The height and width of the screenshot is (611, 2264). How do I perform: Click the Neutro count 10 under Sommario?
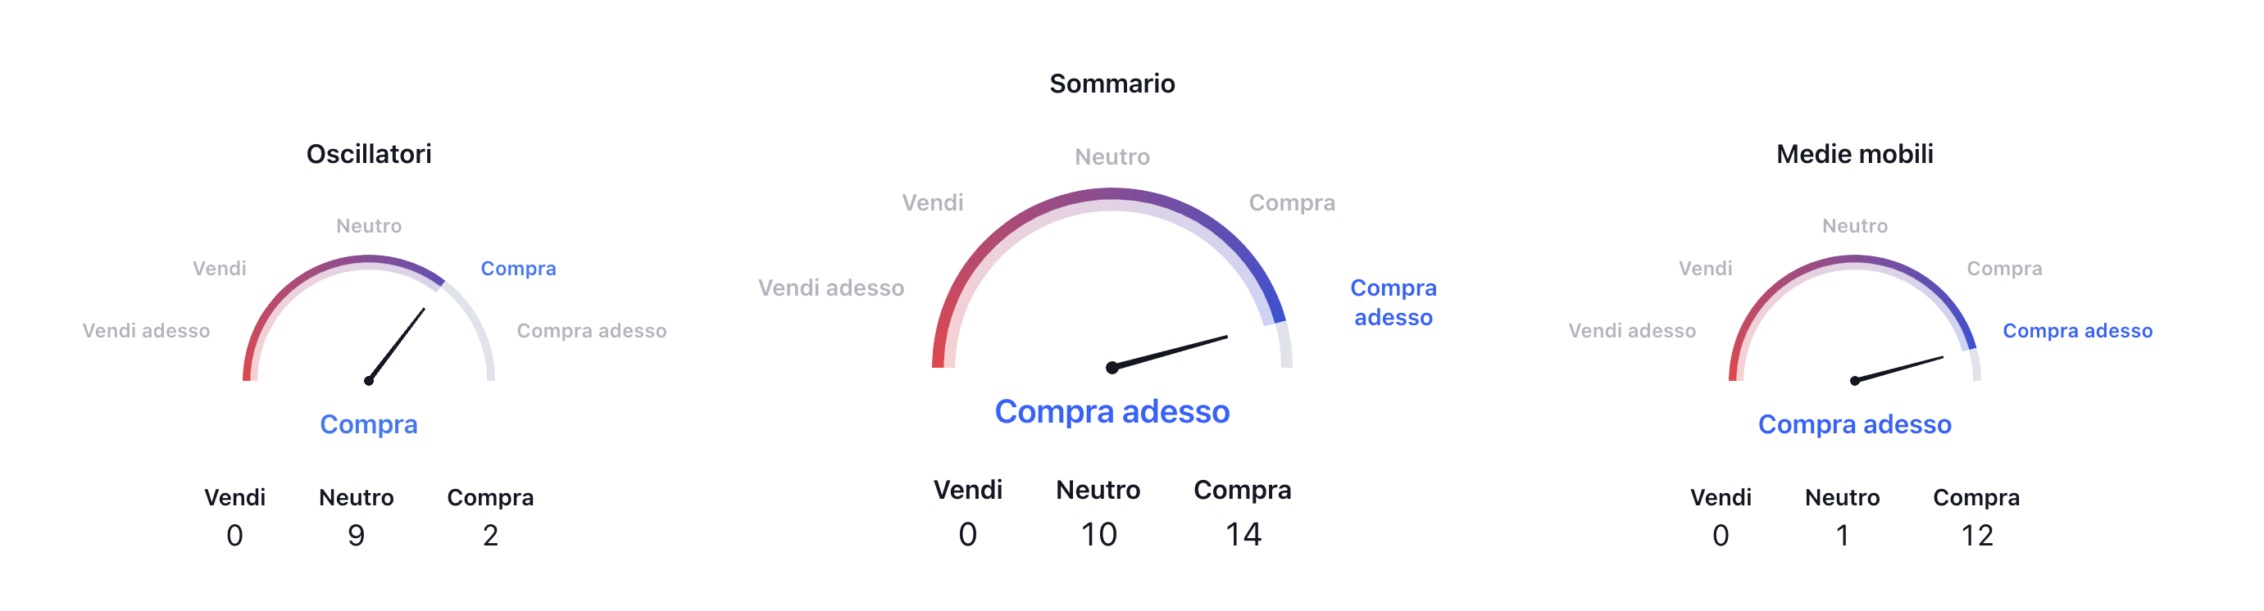1098,534
